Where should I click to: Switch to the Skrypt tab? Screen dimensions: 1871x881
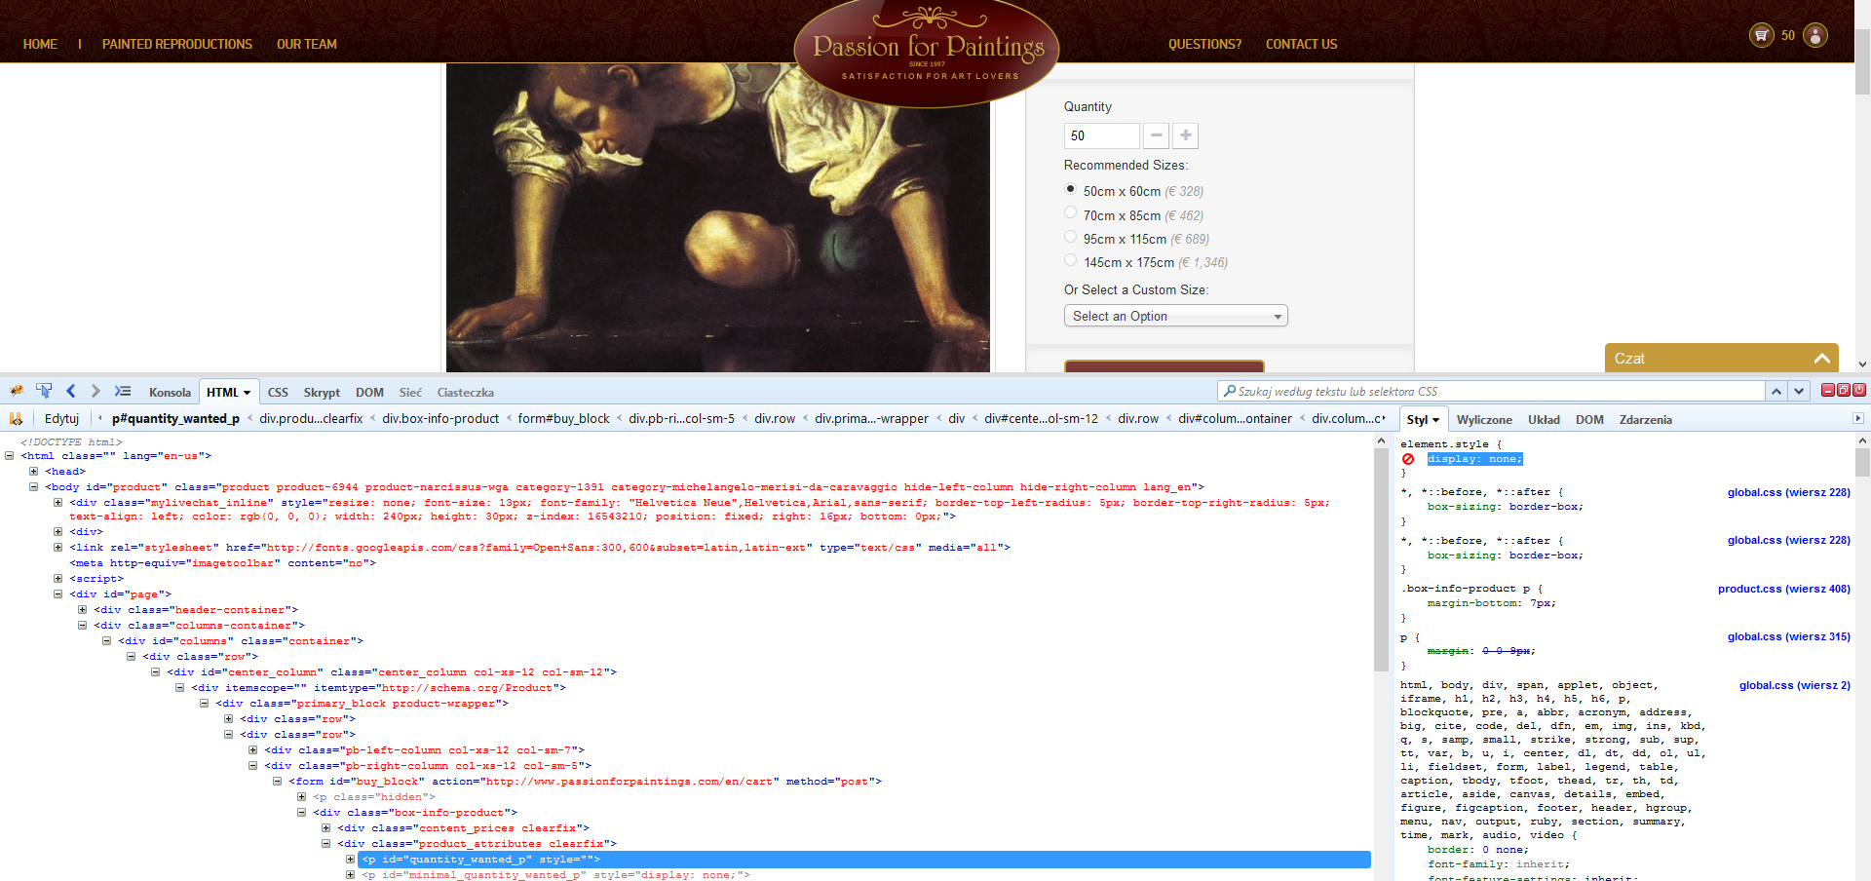[x=322, y=392]
